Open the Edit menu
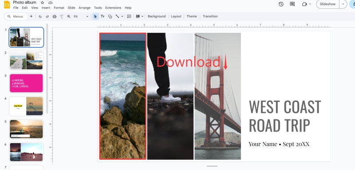This screenshot has width=355, height=170. point(25,8)
